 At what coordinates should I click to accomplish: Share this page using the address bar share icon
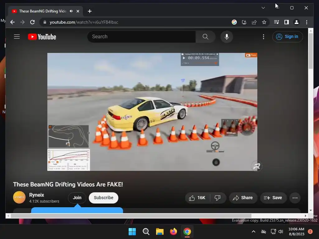254,22
